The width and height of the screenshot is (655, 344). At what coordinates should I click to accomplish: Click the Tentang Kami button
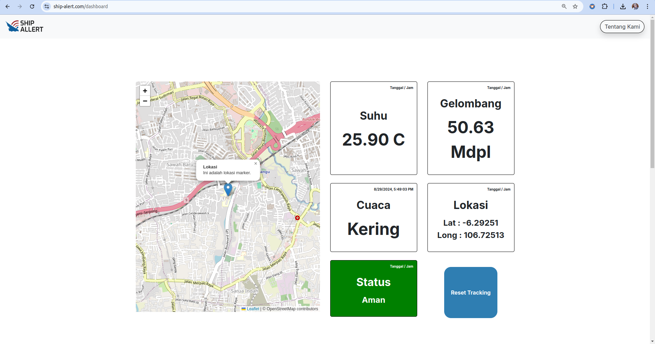(x=622, y=27)
